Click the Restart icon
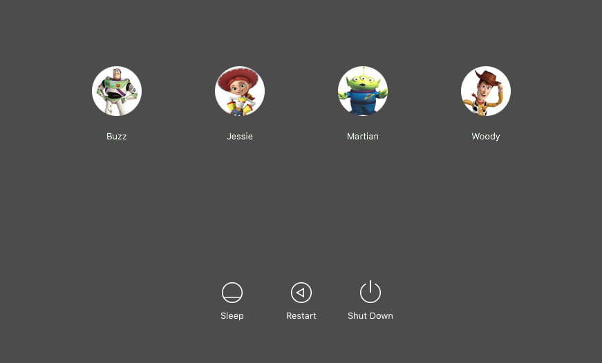The width and height of the screenshot is (602, 363). pyautogui.click(x=301, y=293)
